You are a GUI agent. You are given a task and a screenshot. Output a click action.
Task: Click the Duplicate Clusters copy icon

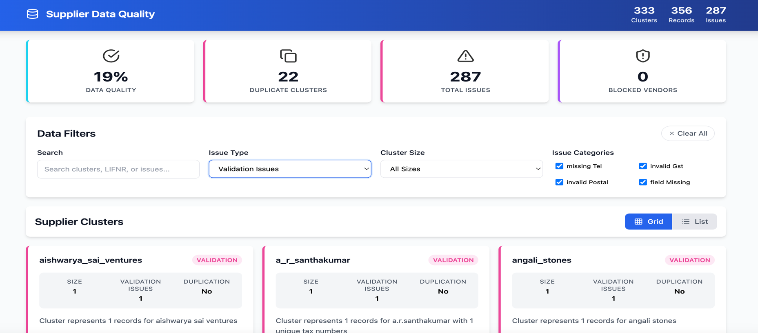pos(288,56)
